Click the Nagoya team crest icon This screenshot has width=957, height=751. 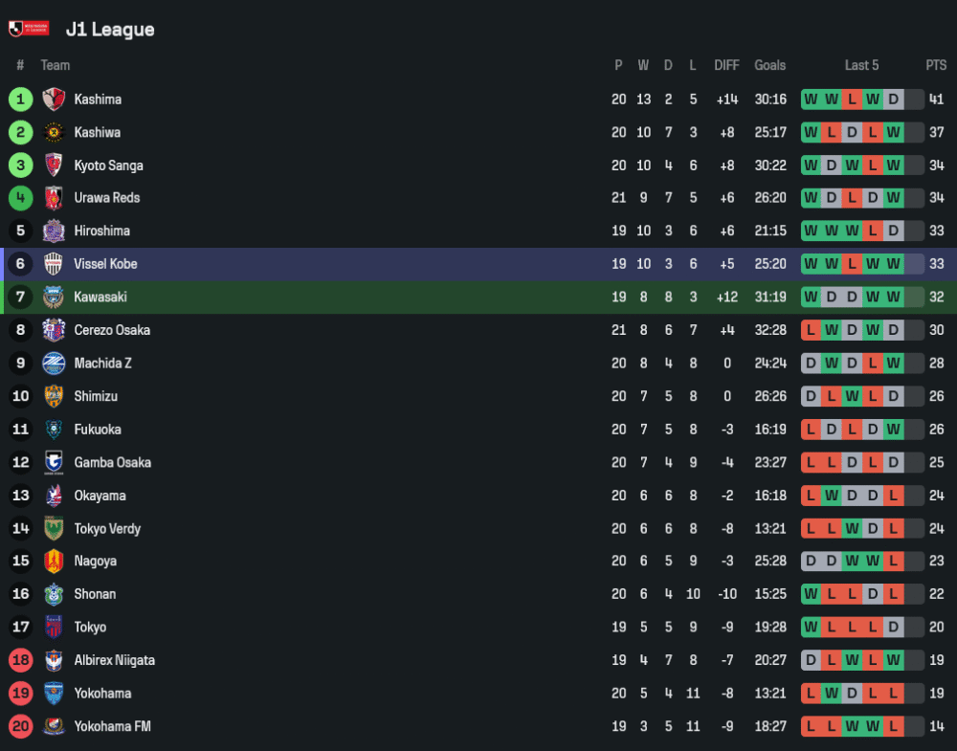point(54,562)
